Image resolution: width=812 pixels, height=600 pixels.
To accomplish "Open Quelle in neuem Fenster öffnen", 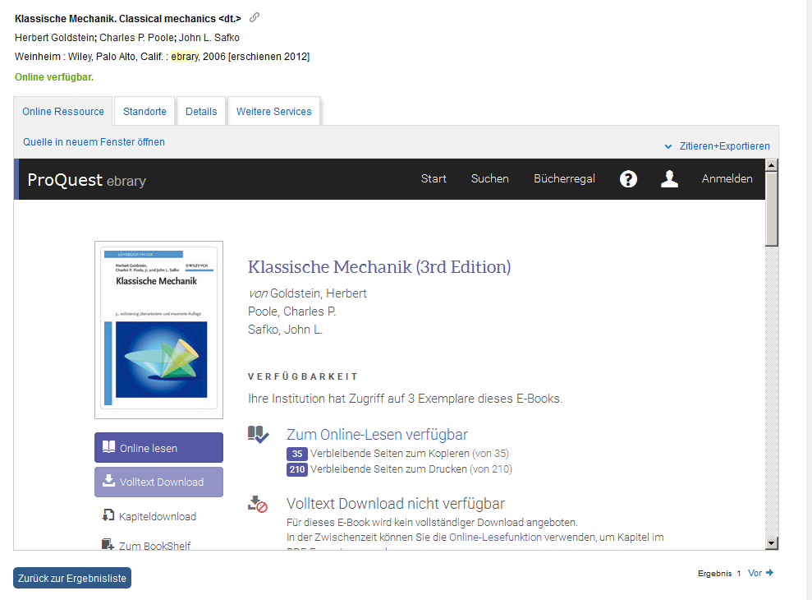I will pyautogui.click(x=93, y=141).
